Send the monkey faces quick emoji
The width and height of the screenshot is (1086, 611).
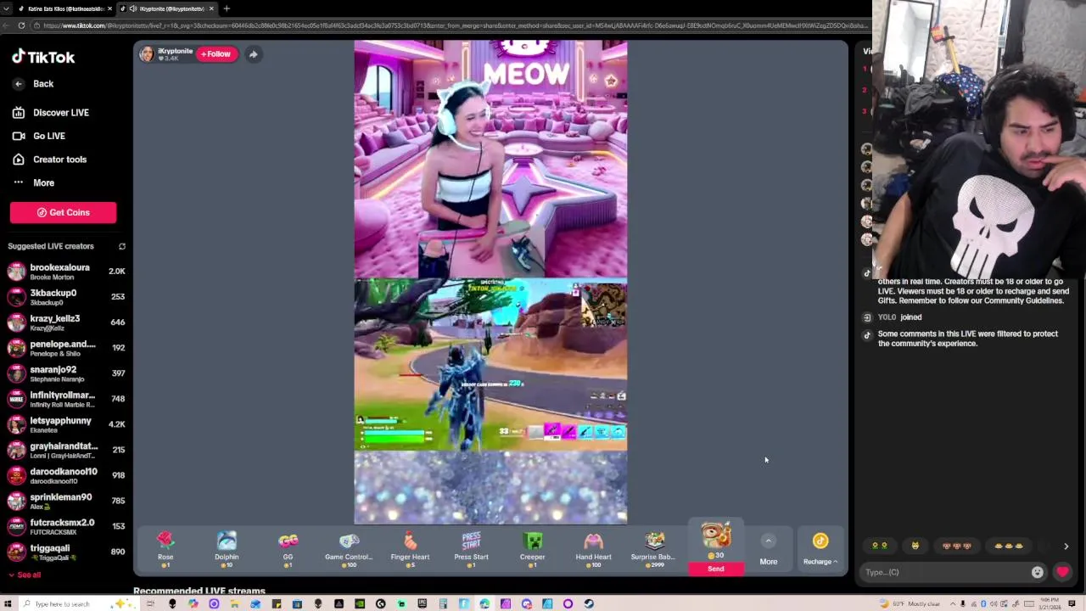point(956,547)
